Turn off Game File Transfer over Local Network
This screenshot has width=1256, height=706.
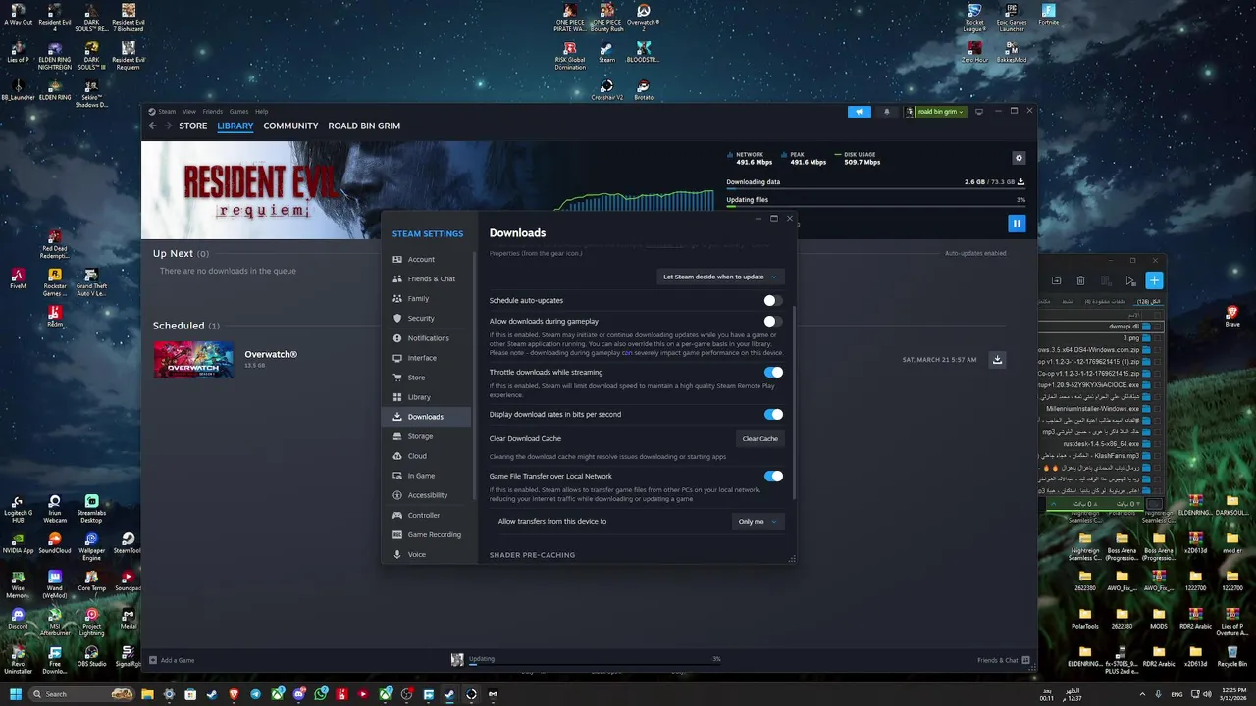773,476
